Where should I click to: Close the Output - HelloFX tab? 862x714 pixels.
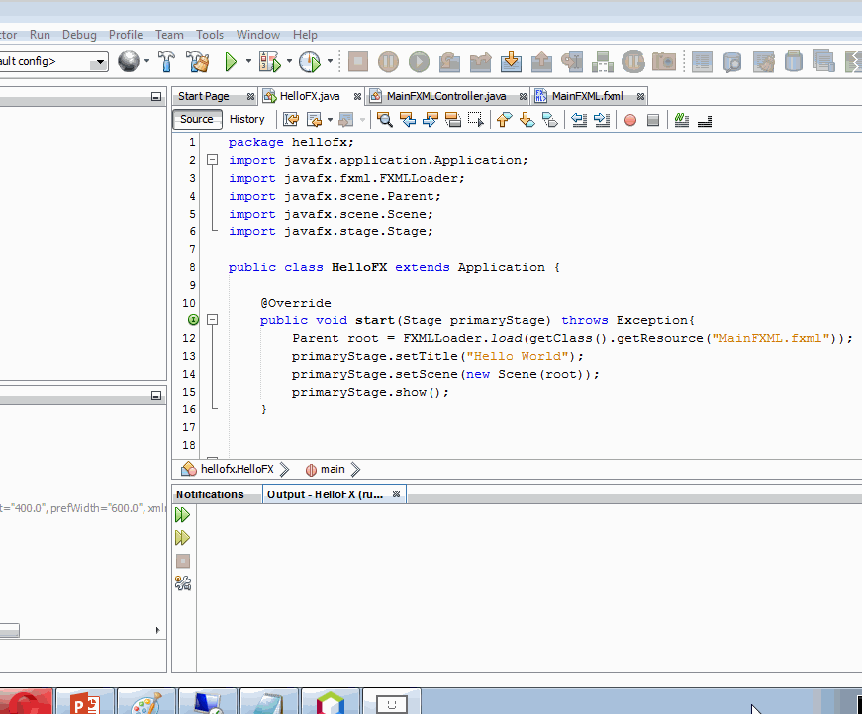(x=396, y=494)
